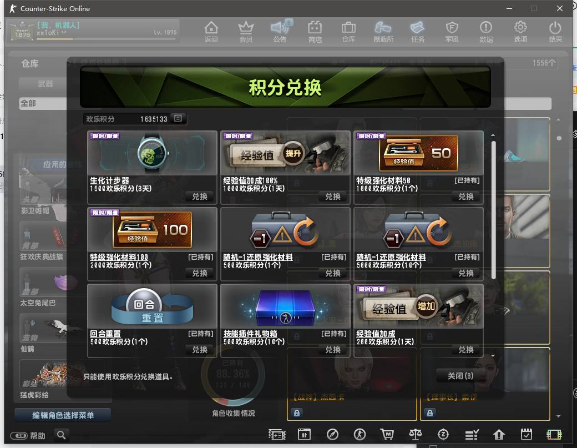
Task: Open the 商店 shop icon
Action: point(315,32)
